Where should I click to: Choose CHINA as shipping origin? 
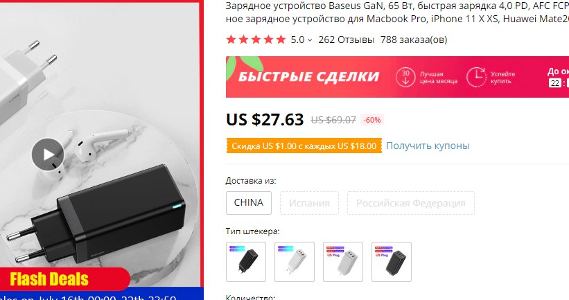[x=249, y=203]
